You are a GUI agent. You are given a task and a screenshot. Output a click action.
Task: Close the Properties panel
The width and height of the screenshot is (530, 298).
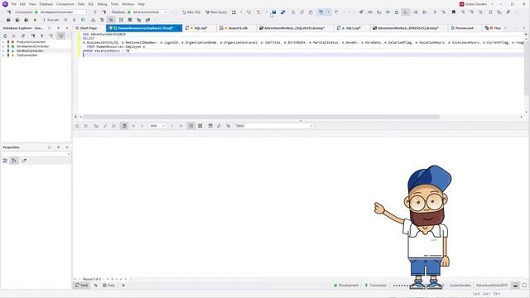click(67, 147)
